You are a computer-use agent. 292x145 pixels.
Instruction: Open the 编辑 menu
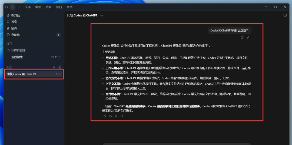click(x=38, y=7)
